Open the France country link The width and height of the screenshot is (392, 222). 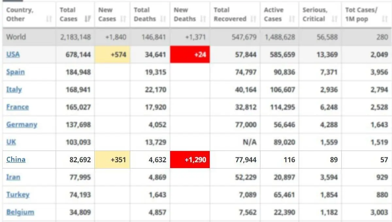coord(17,107)
